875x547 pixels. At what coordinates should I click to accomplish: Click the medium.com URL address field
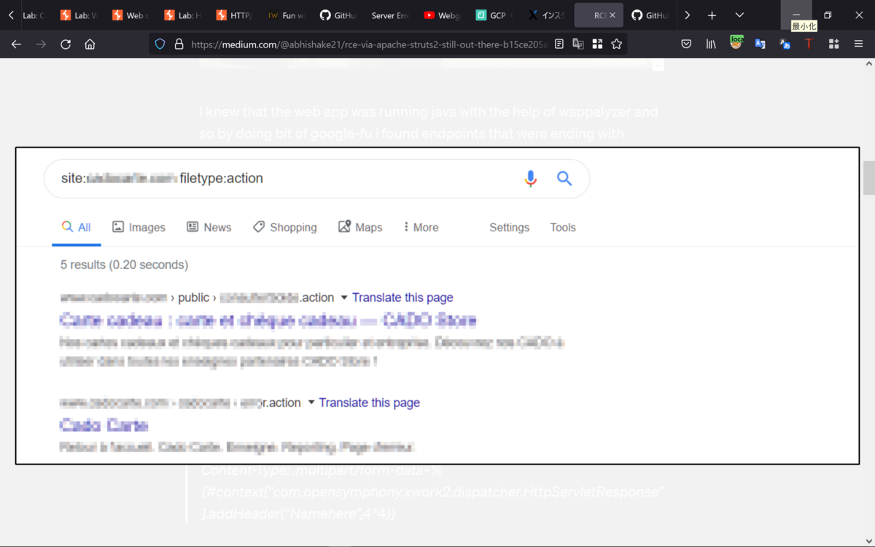(x=368, y=44)
